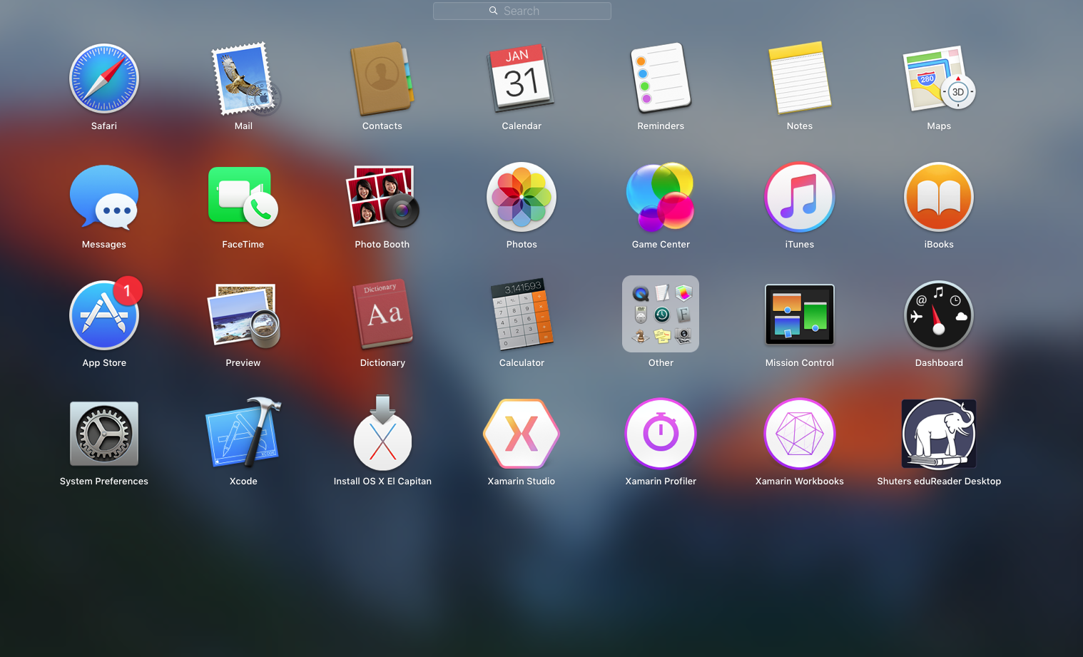Open the iBooks app
Screen dimensions: 1083x657
click(x=939, y=197)
